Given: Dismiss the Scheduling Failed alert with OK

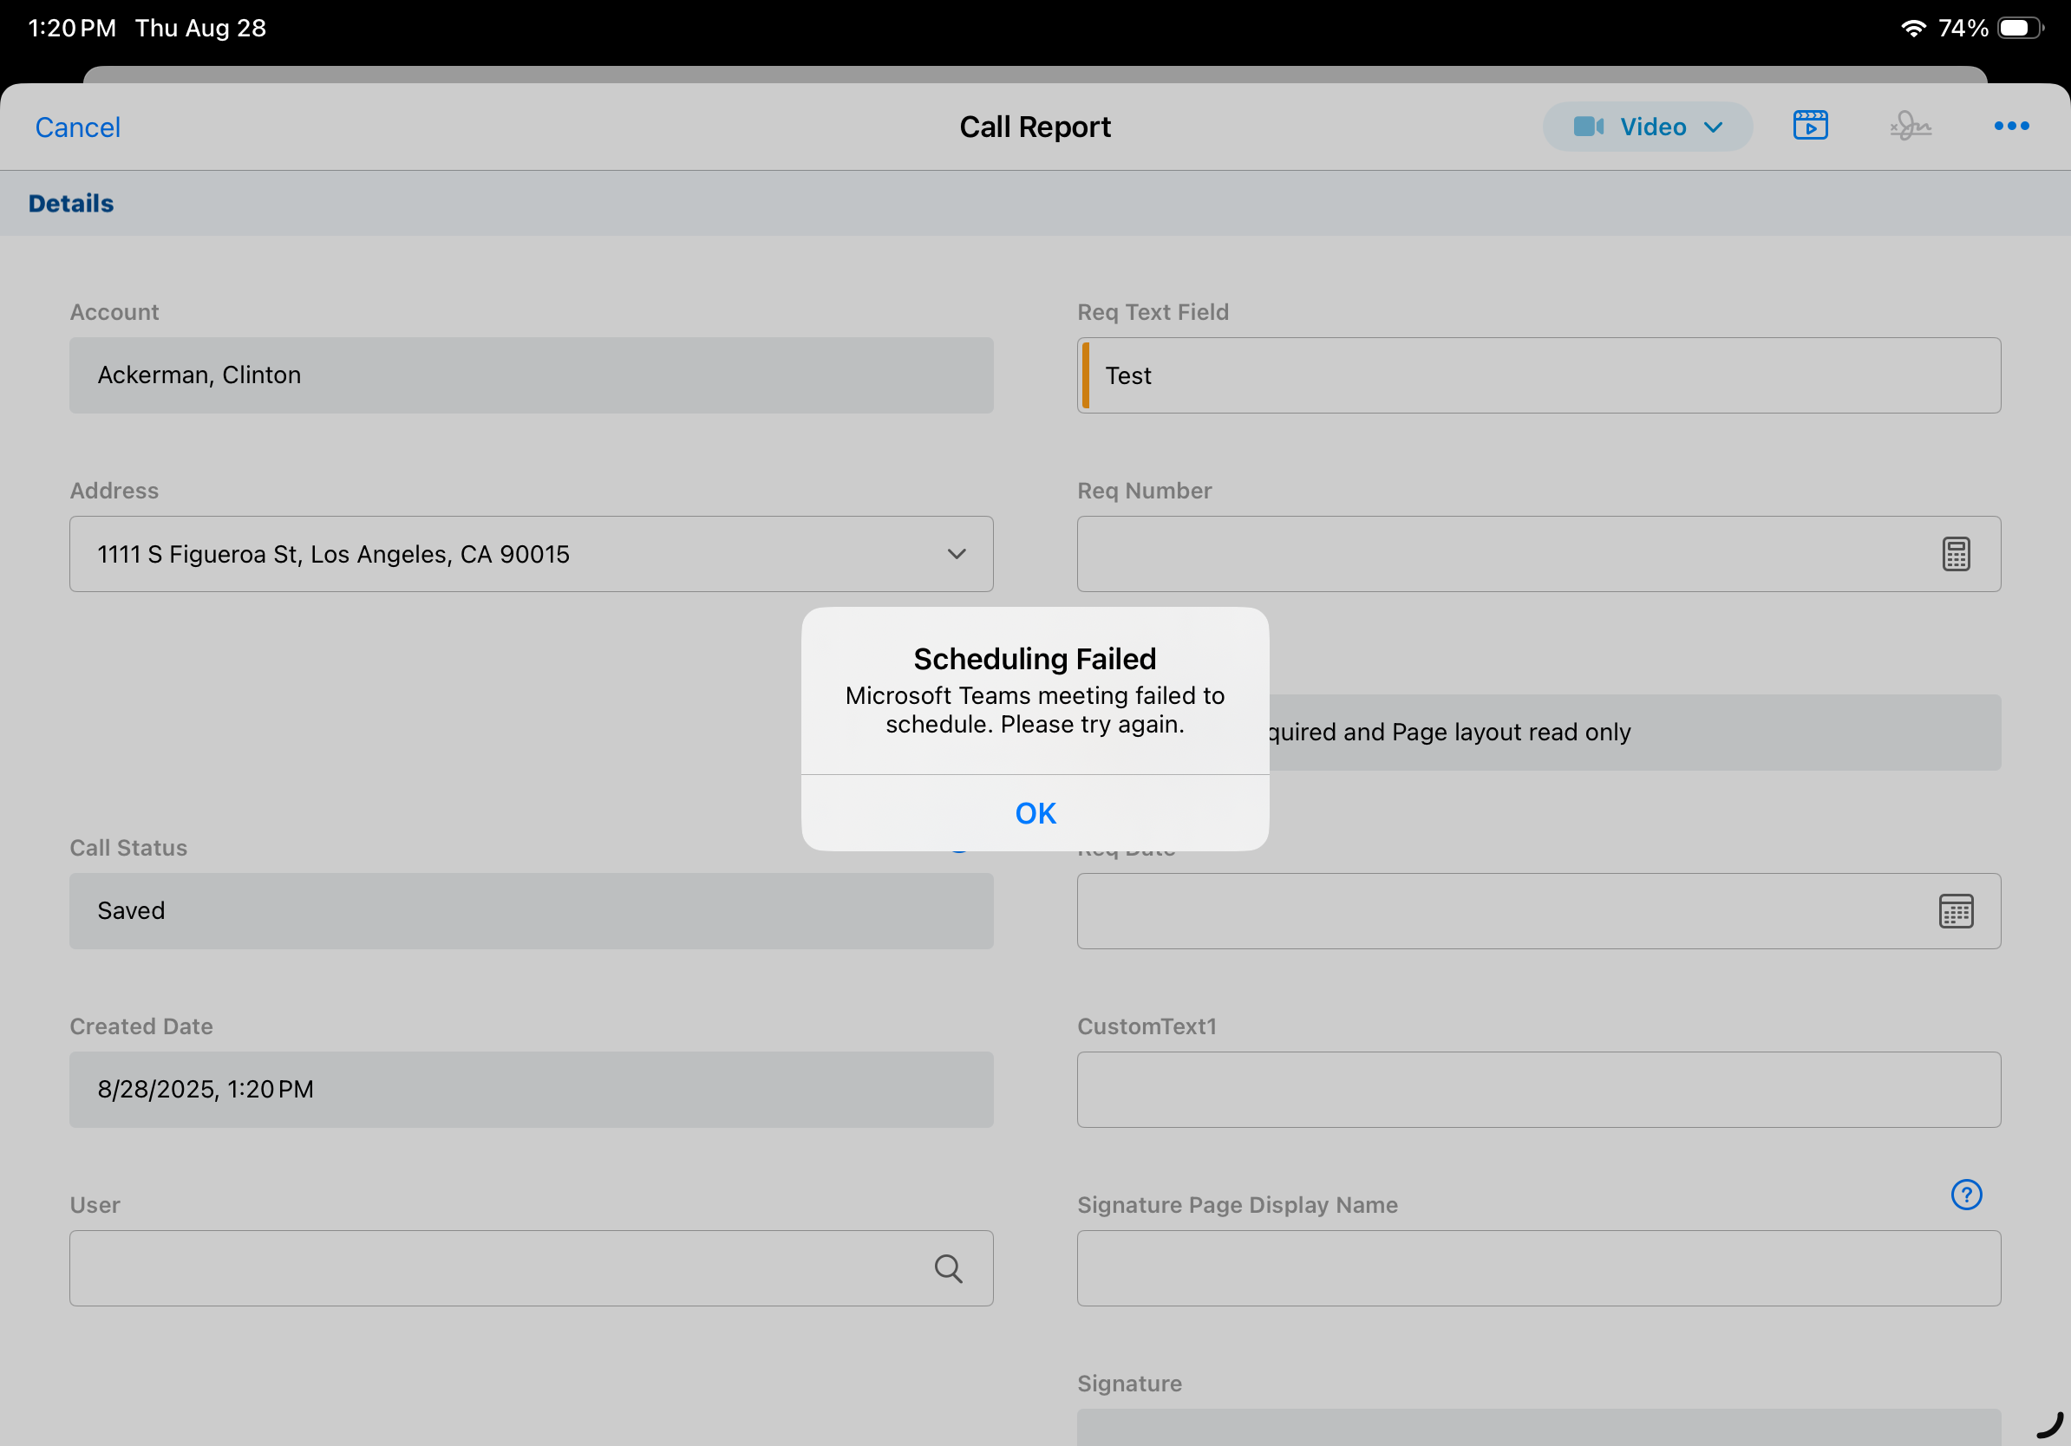Looking at the screenshot, I should 1035,813.
